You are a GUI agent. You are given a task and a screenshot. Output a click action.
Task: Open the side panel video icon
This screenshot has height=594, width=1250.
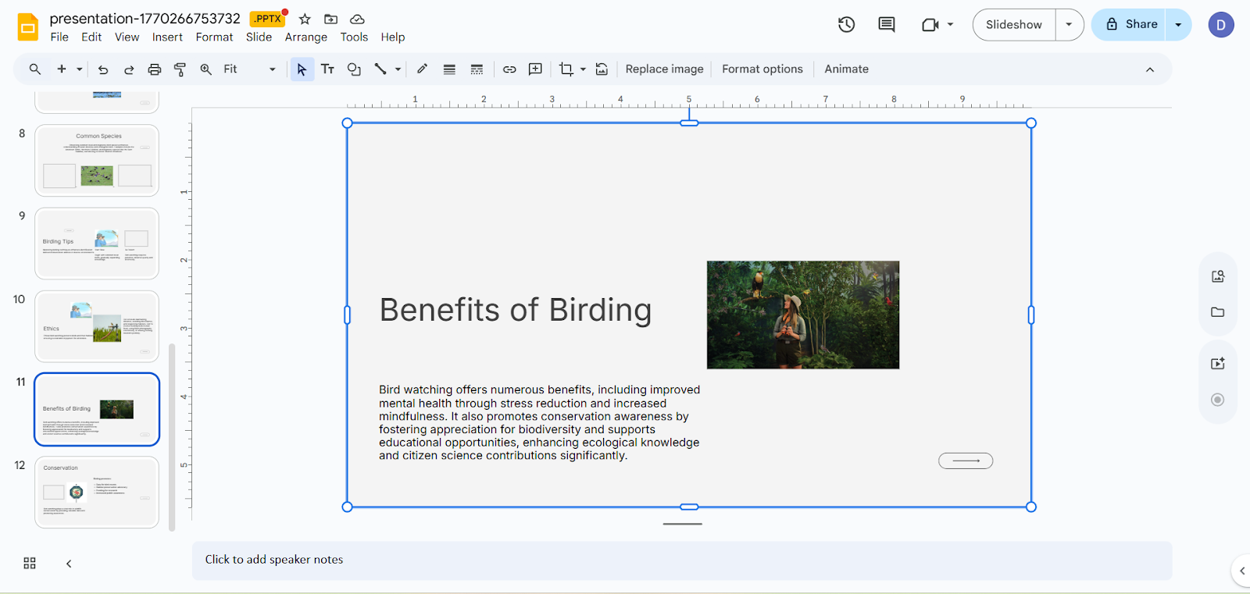[x=1217, y=364]
